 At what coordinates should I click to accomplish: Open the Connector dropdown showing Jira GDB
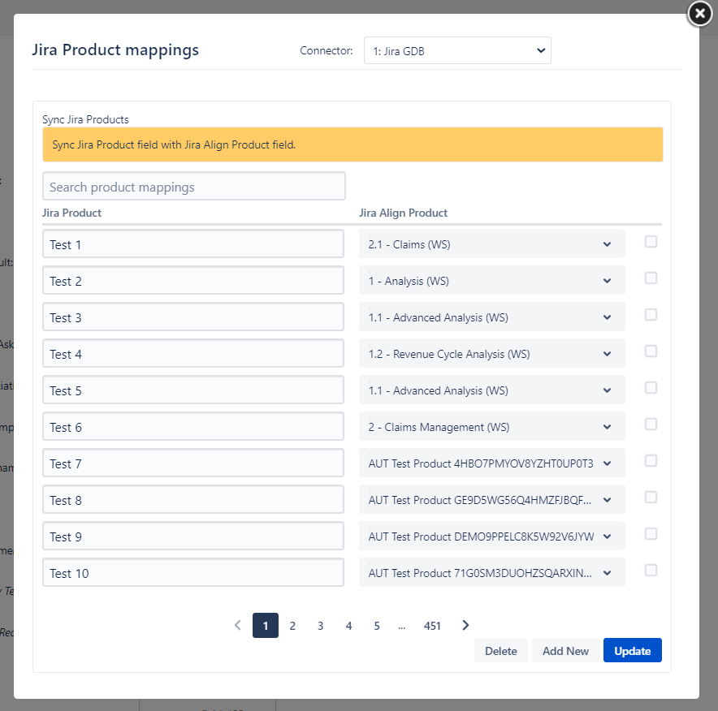pos(457,51)
